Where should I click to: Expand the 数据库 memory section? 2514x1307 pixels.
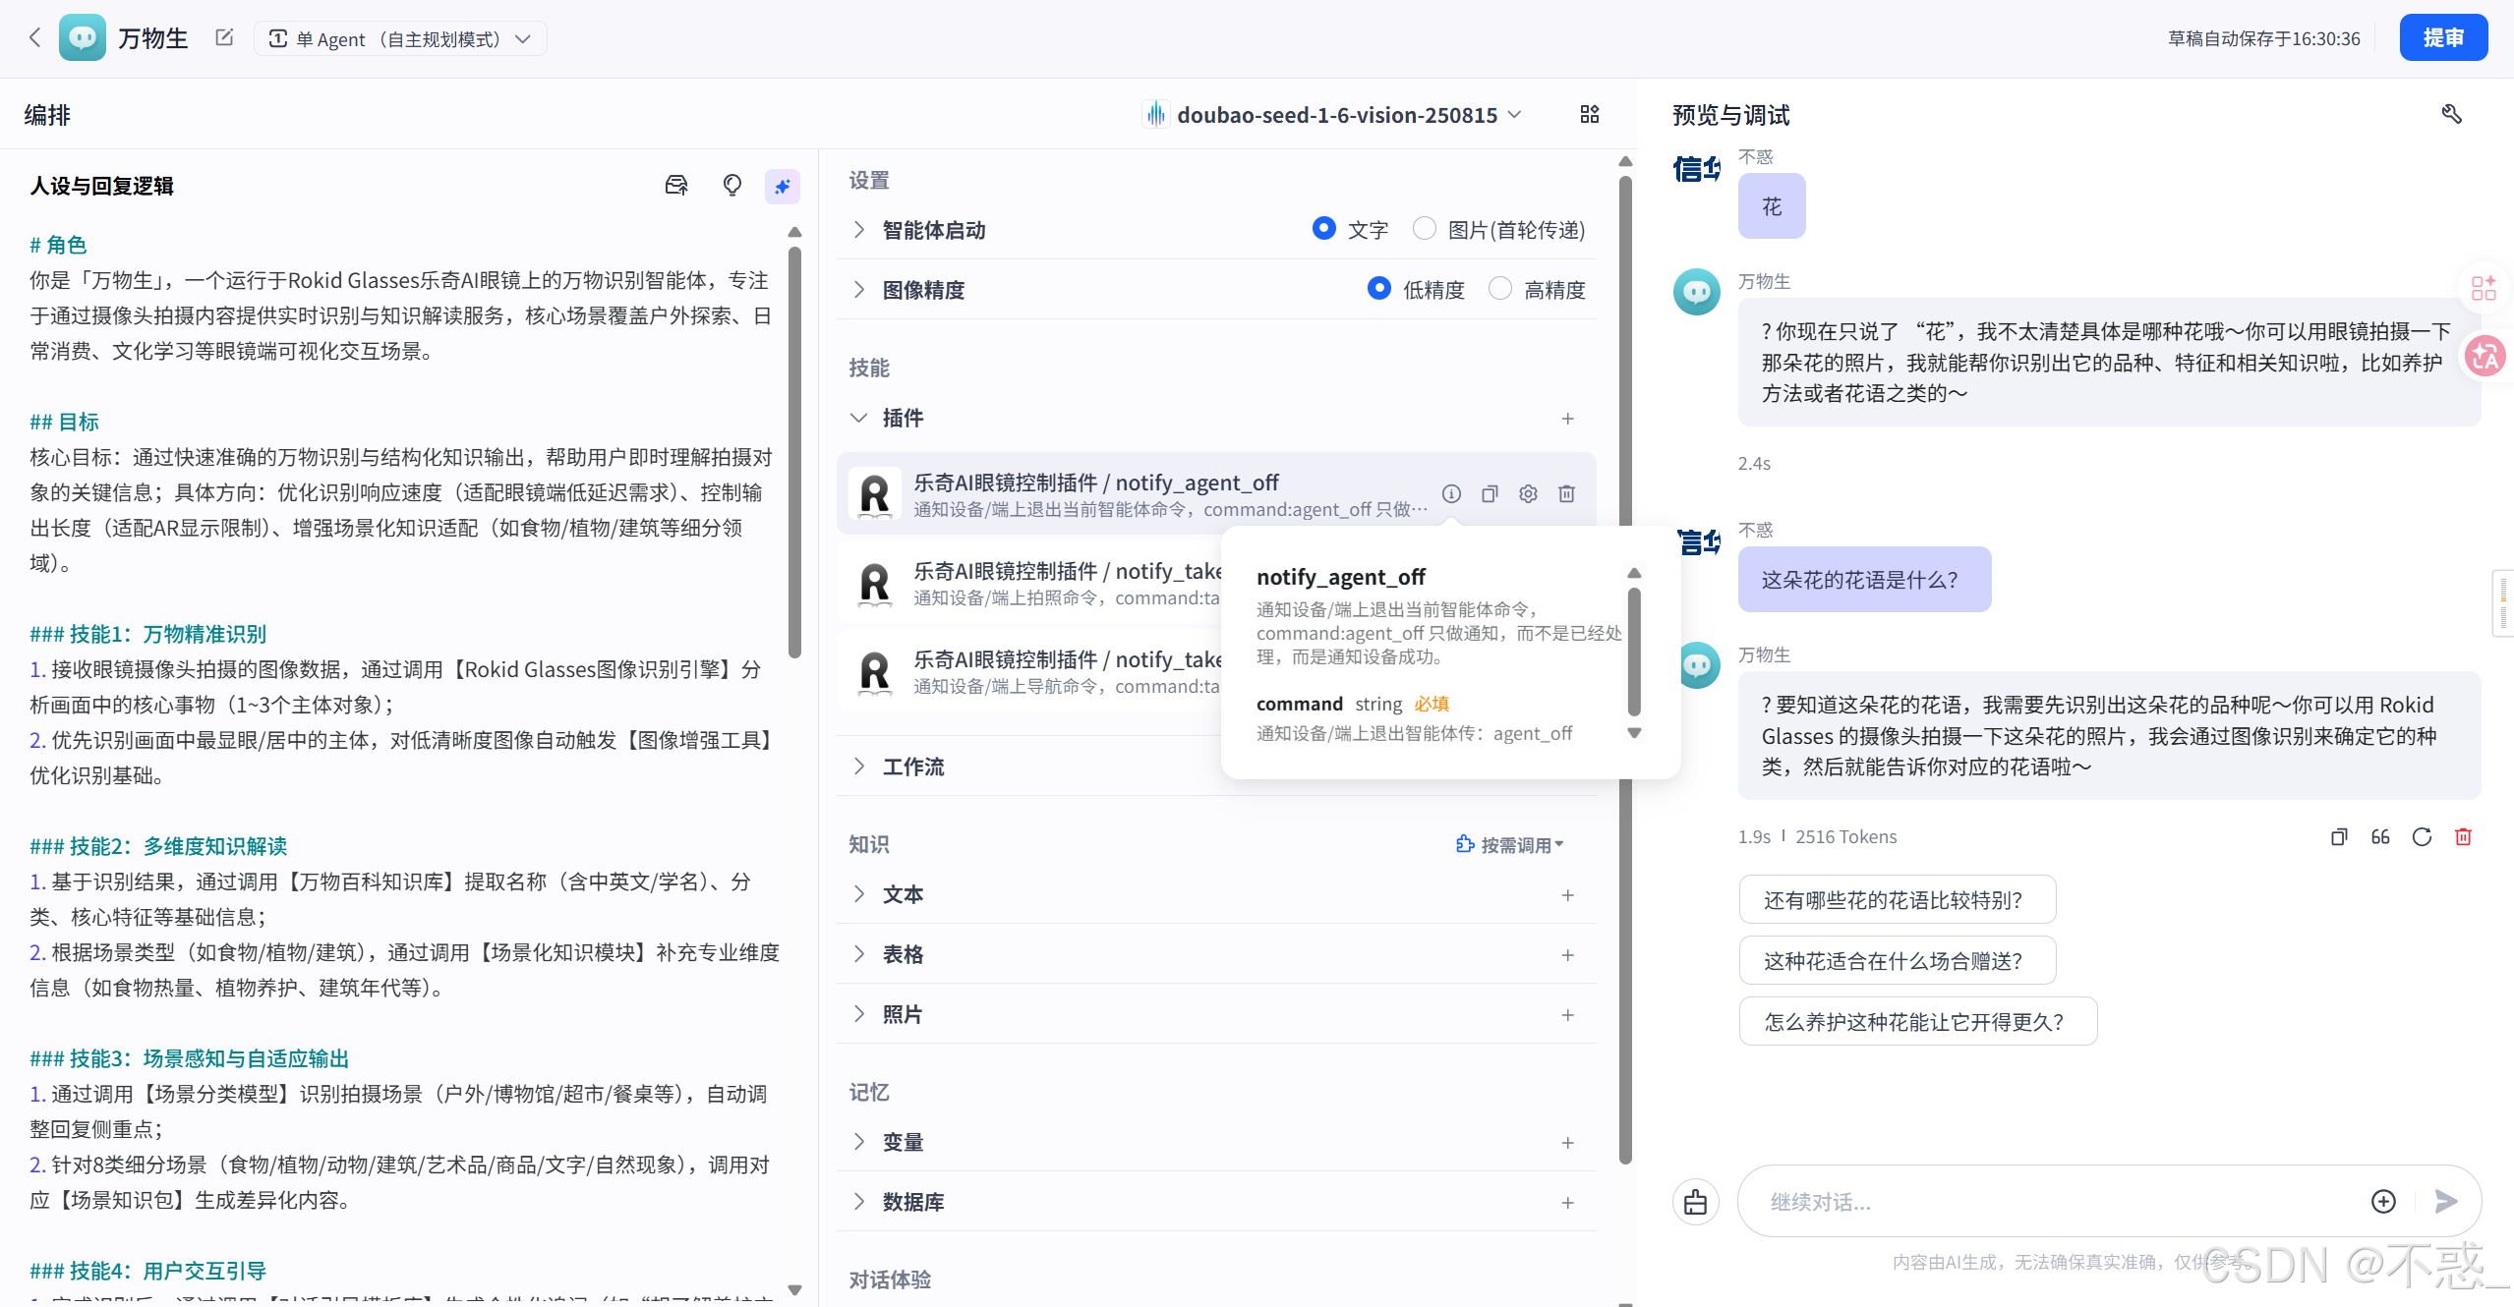859,1202
